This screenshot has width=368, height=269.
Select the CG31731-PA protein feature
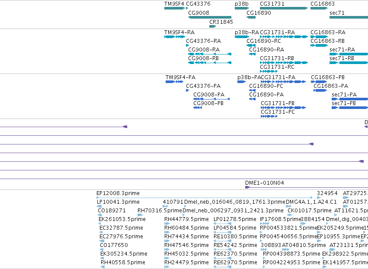283,82
